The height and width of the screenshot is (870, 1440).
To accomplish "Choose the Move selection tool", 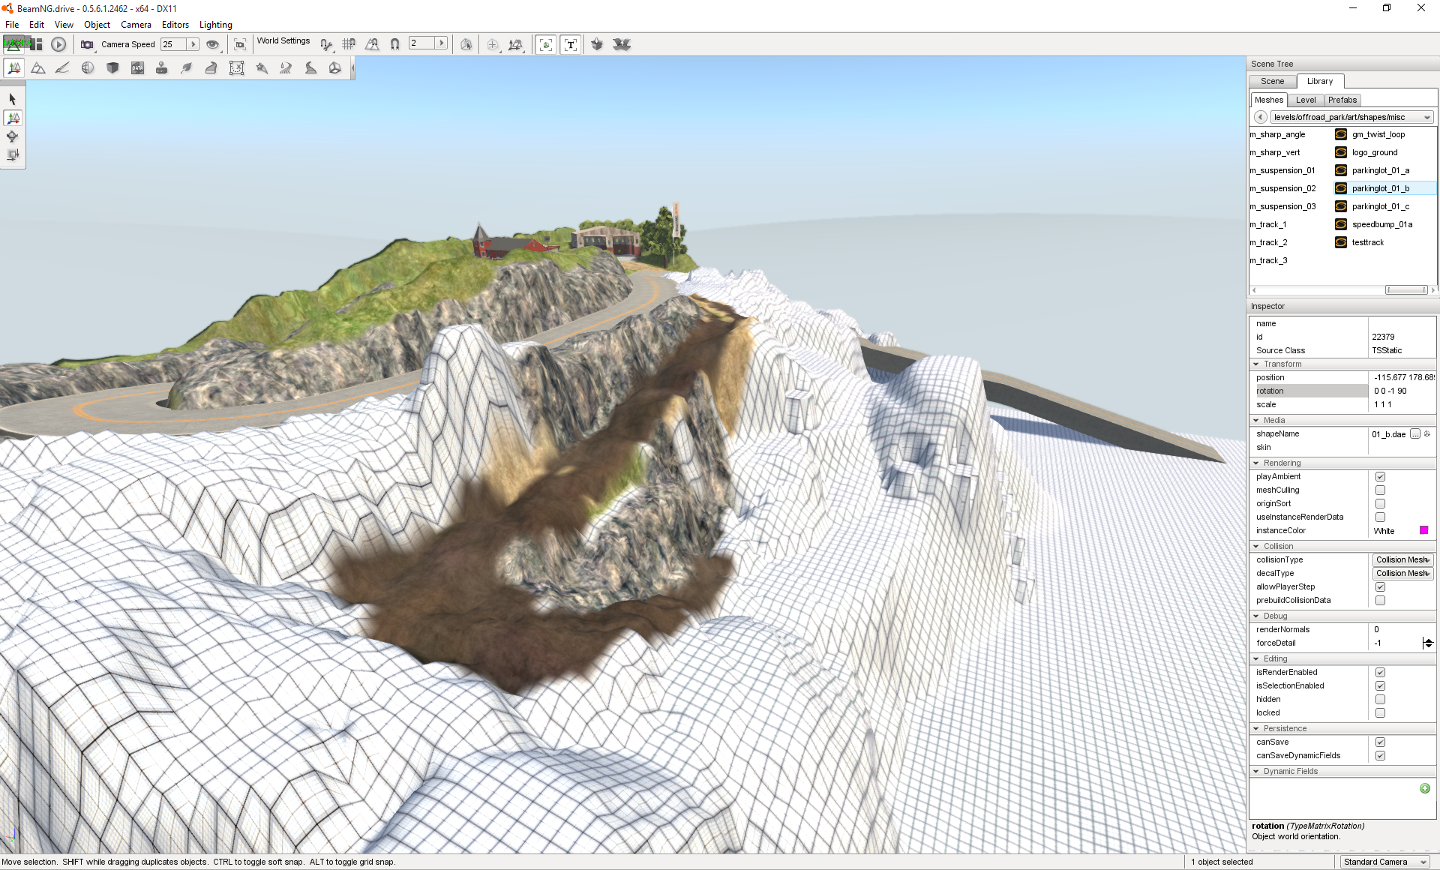I will pos(13,118).
